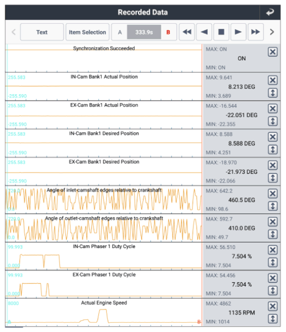Stop the recorded data playback
Screen dimensions: 286x332
[221, 32]
